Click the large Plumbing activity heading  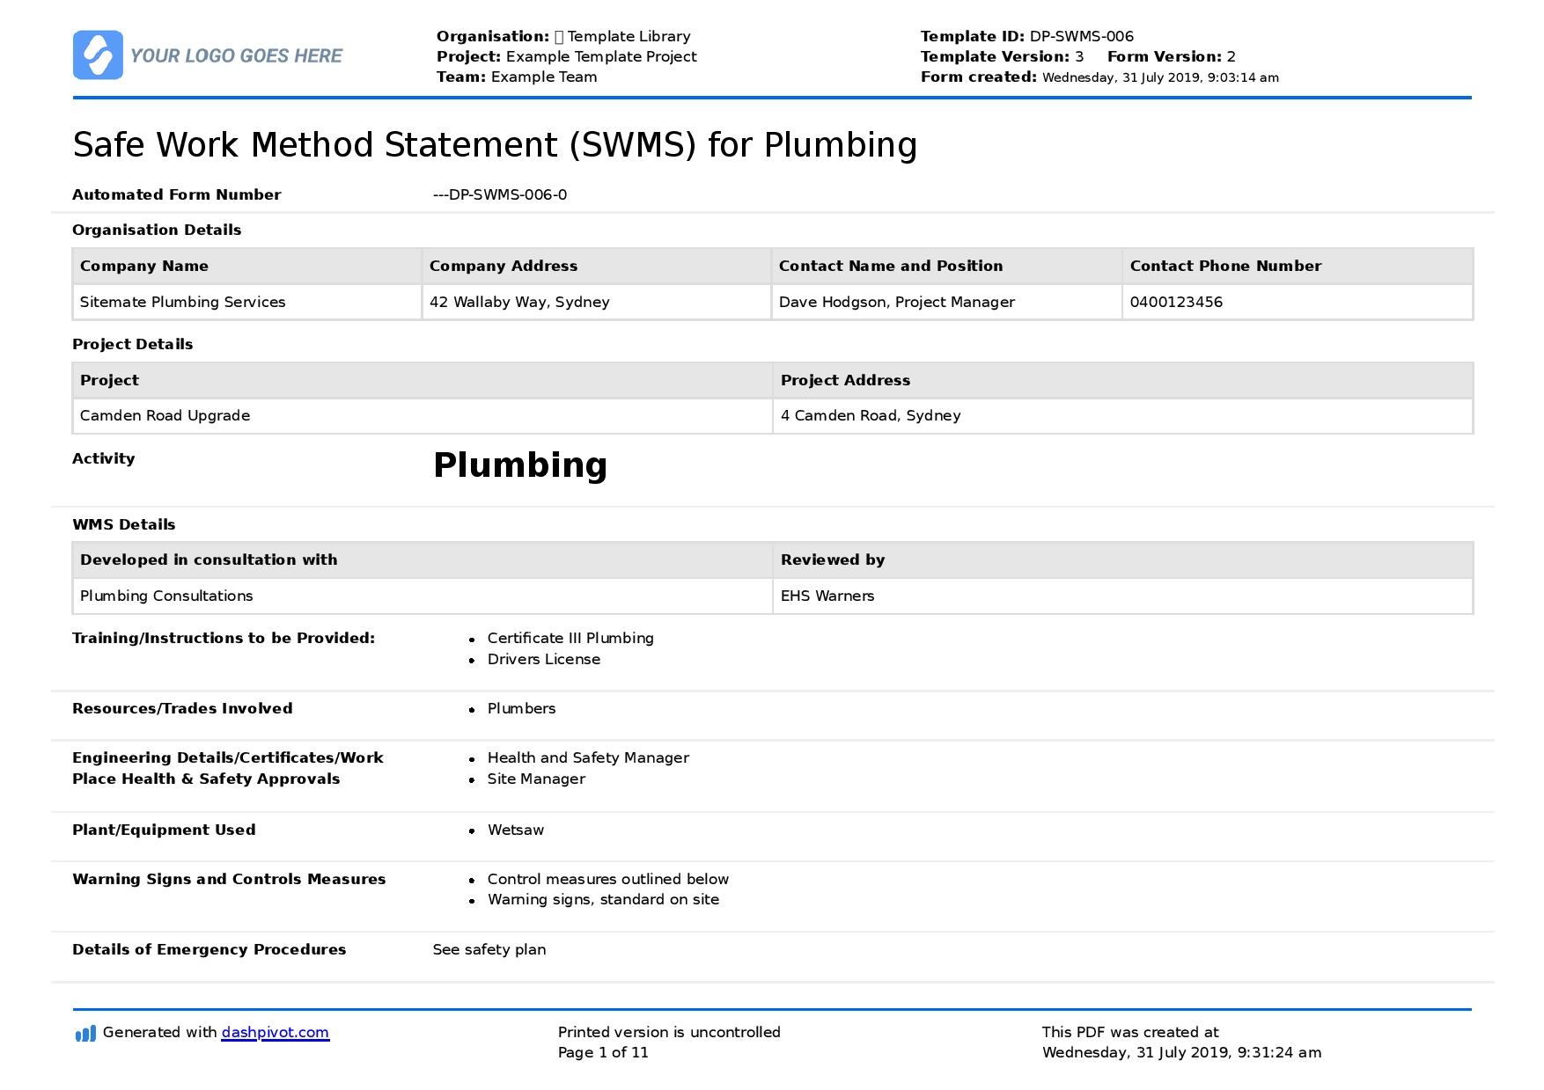(520, 465)
